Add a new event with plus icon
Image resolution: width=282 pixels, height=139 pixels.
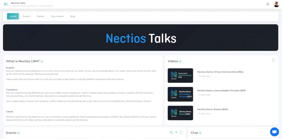pos(176,132)
